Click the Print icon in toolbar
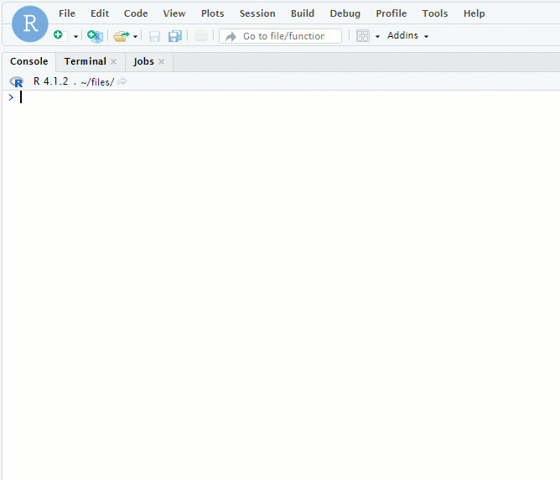560x480 pixels. tap(200, 36)
